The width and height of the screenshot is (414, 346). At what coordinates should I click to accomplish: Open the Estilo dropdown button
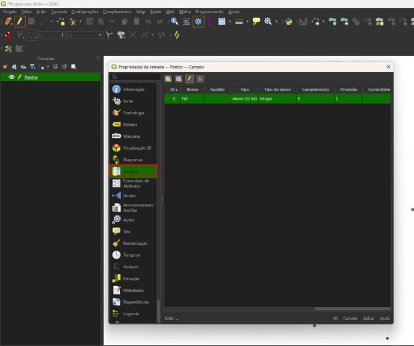coord(171,318)
